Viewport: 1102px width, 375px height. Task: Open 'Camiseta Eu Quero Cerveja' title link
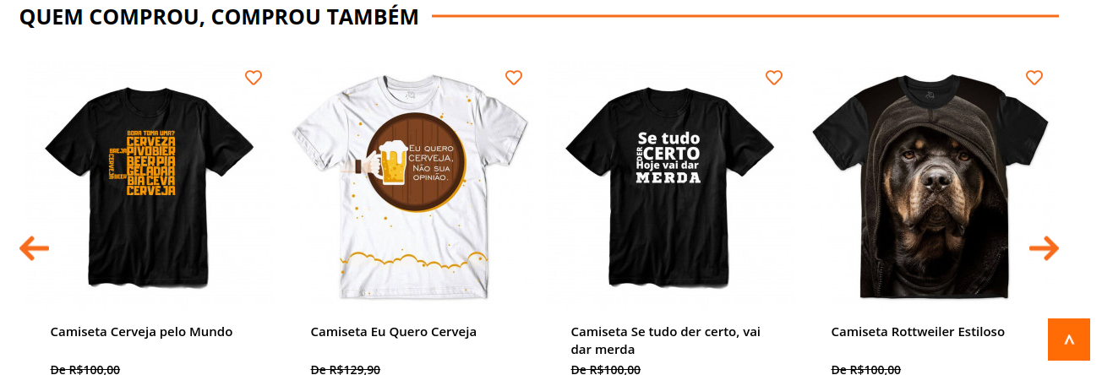click(394, 332)
